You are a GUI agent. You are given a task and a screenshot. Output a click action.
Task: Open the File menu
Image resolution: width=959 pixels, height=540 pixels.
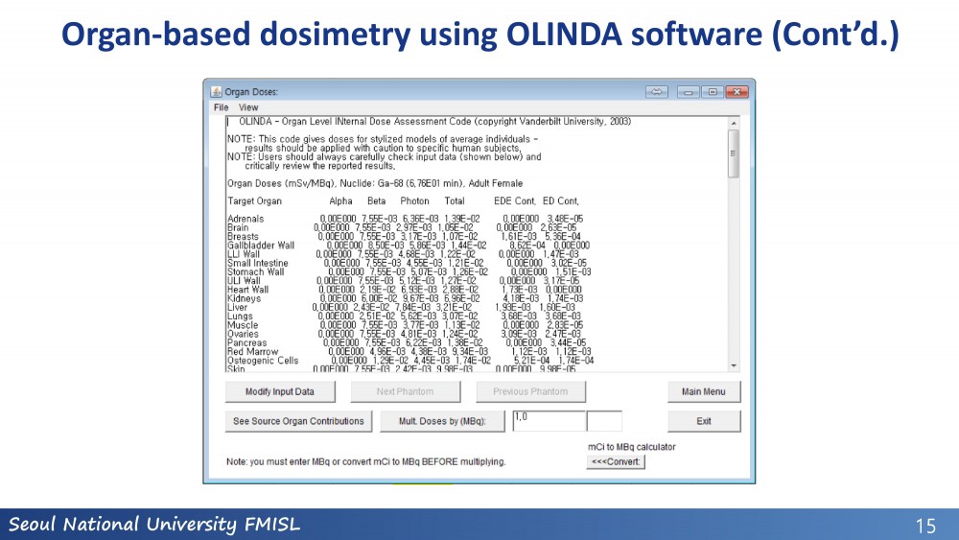click(221, 107)
